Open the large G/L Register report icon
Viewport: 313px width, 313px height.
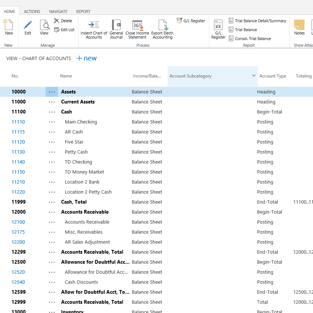[218, 25]
